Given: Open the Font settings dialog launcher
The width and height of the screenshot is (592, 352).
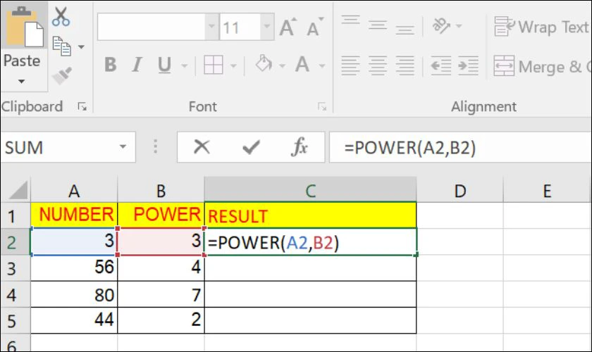Looking at the screenshot, I should coord(322,107).
